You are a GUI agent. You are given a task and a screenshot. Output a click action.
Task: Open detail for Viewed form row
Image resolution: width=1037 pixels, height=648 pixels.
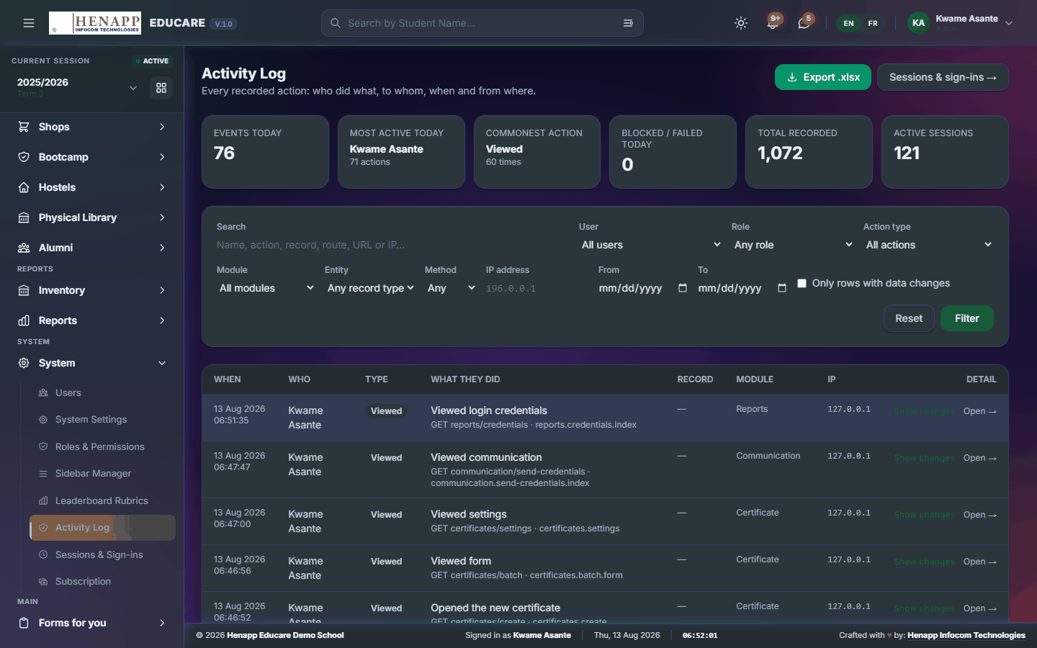click(980, 562)
